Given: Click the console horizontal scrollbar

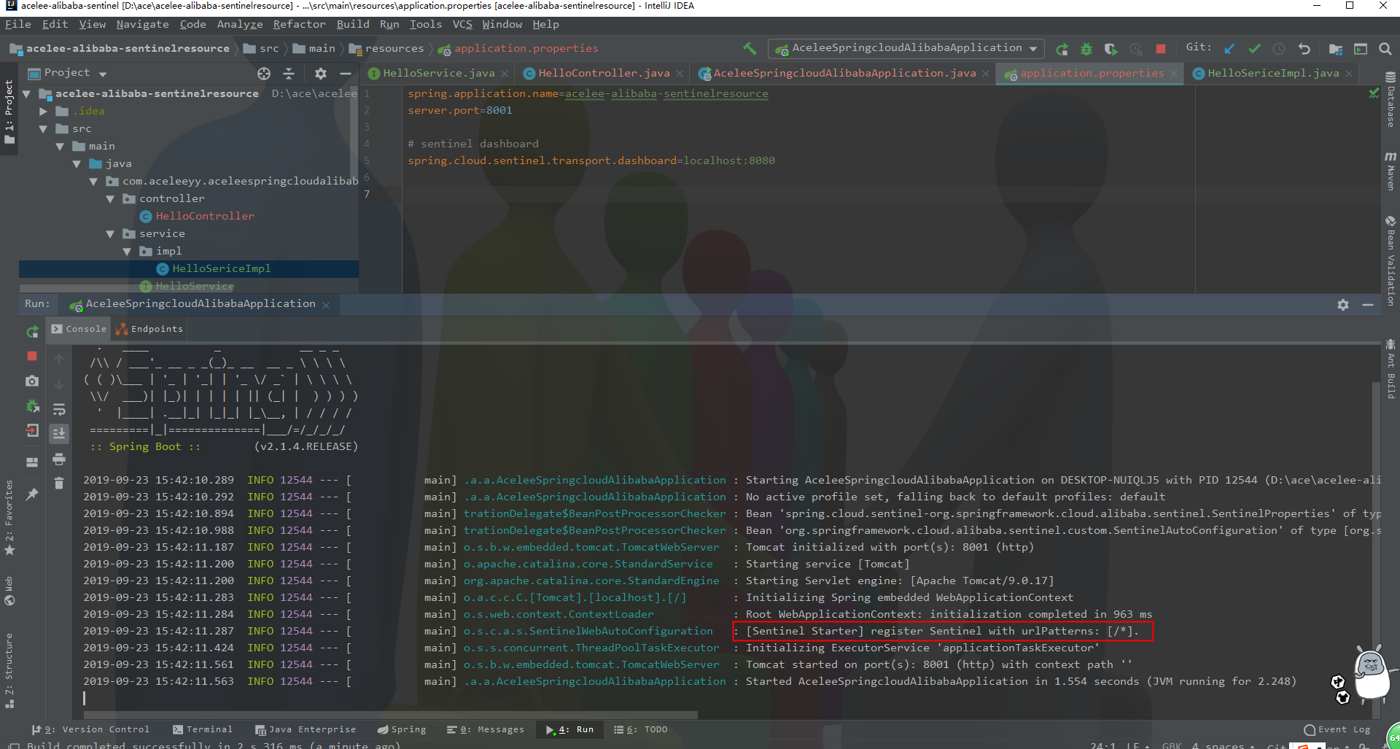Looking at the screenshot, I should pos(390,715).
